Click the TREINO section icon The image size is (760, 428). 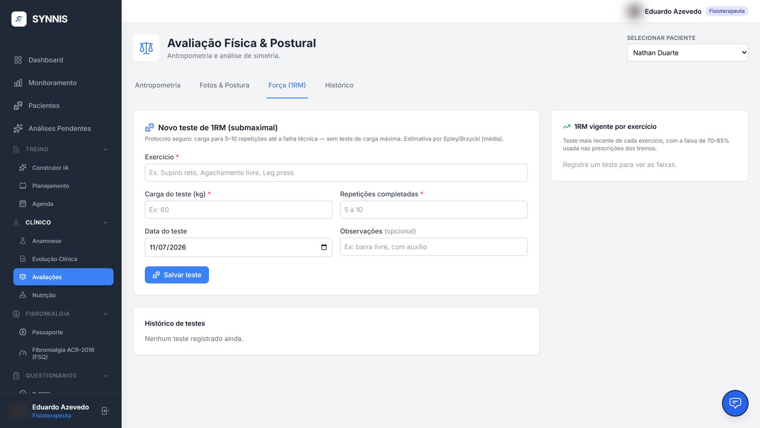[17, 149]
